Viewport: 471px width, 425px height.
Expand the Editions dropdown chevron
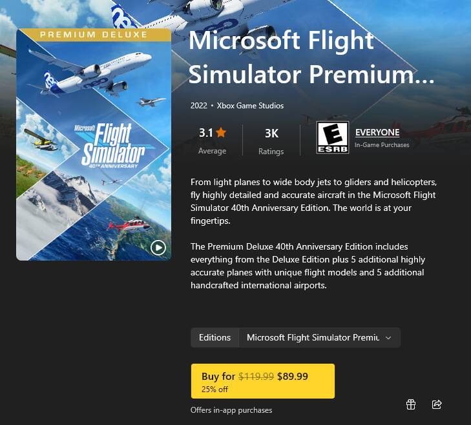click(388, 338)
